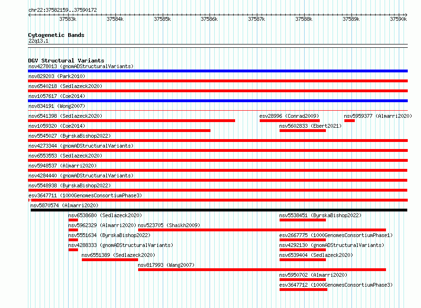
Task: Open variant nsv1059320 (Coe2014)
Action: click(x=57, y=126)
